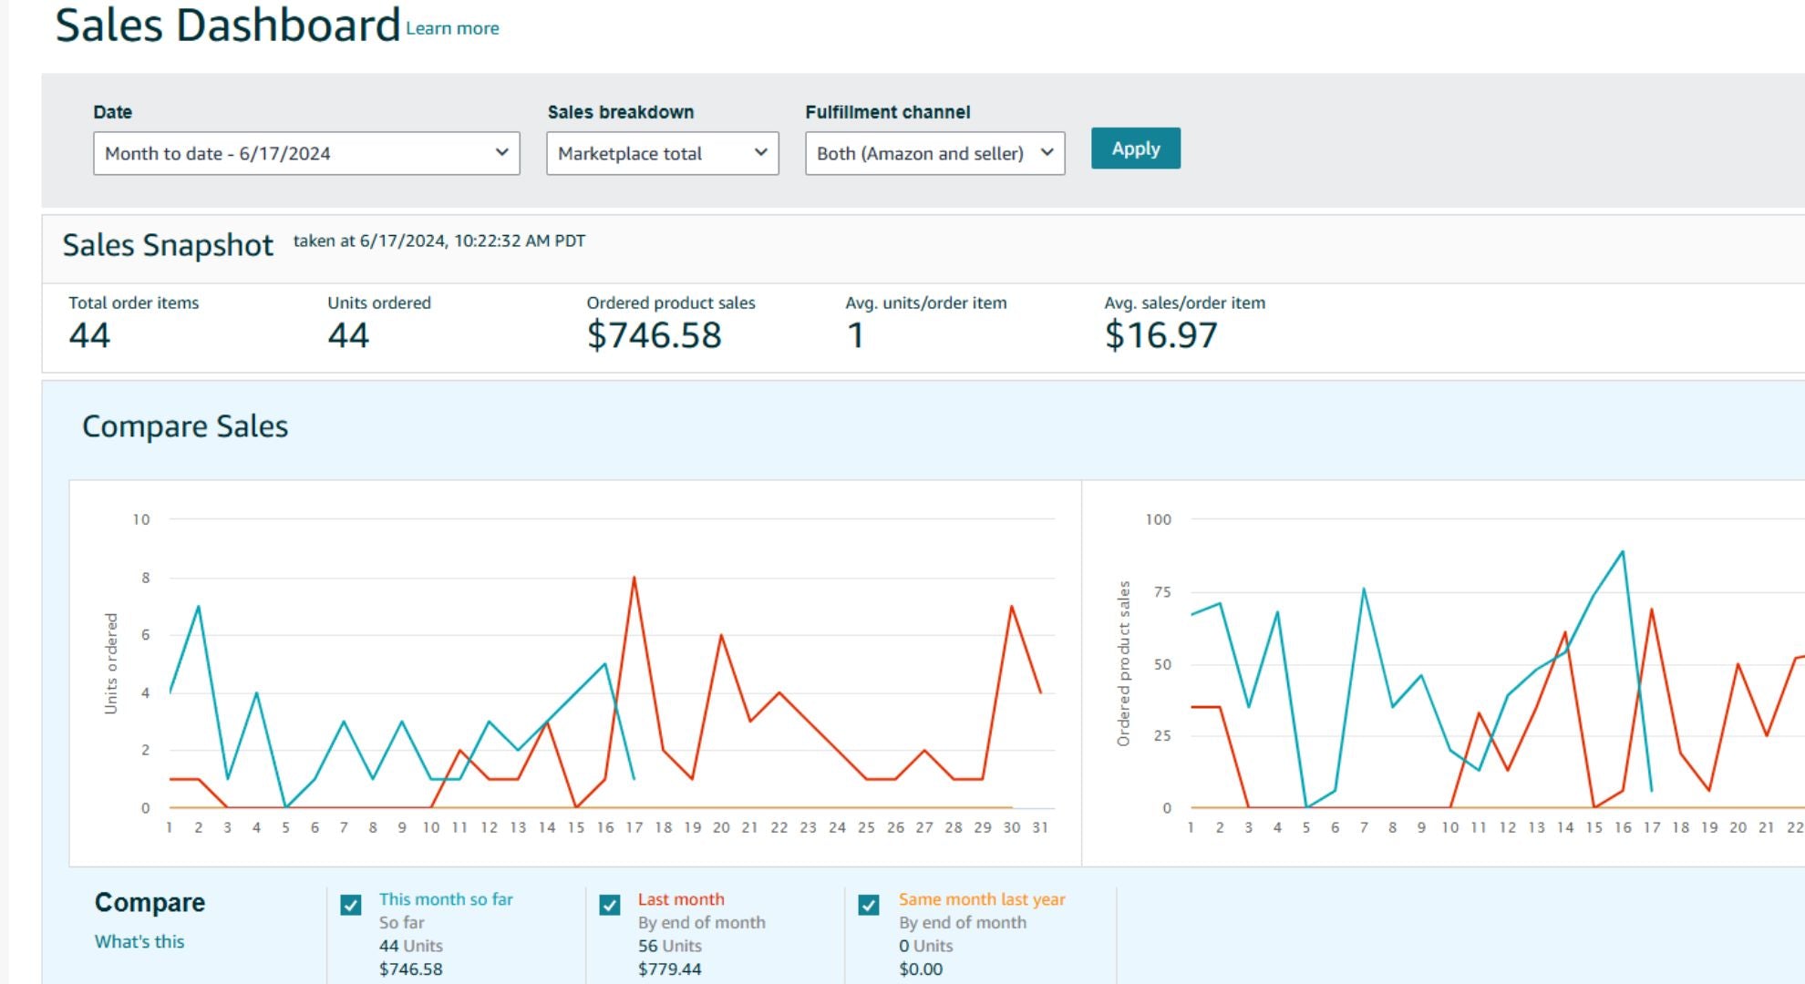Image resolution: width=1805 pixels, height=984 pixels.
Task: Toggle the Last month checkbox
Action: point(610,905)
